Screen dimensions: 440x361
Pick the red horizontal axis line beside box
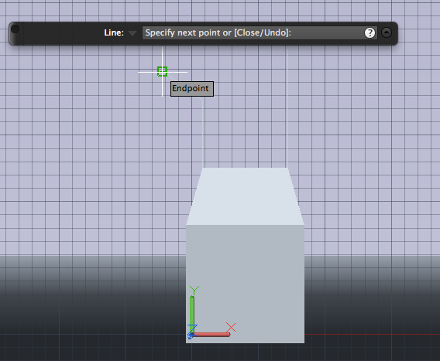tap(372, 334)
